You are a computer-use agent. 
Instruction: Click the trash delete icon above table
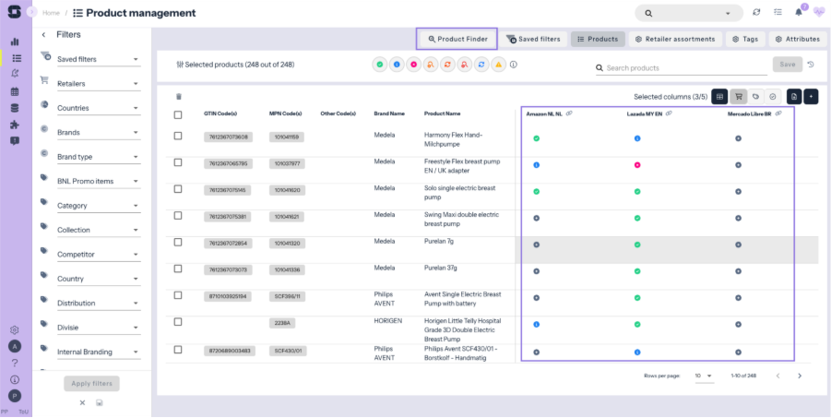click(178, 96)
